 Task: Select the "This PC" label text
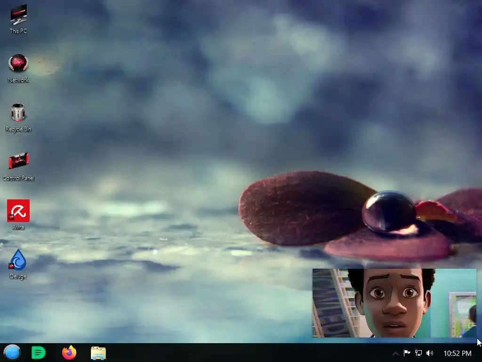[18, 31]
